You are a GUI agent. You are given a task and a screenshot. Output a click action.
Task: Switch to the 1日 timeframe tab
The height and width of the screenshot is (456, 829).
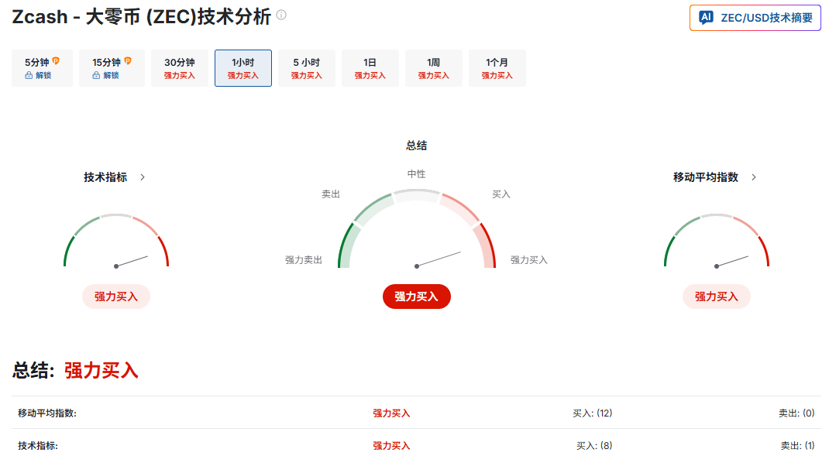[x=370, y=68]
